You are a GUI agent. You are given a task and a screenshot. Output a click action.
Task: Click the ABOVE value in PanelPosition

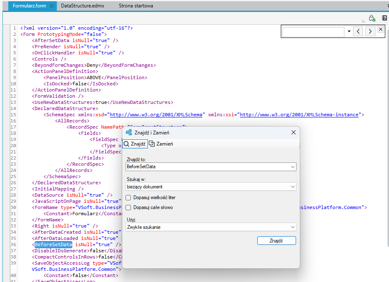(94, 78)
